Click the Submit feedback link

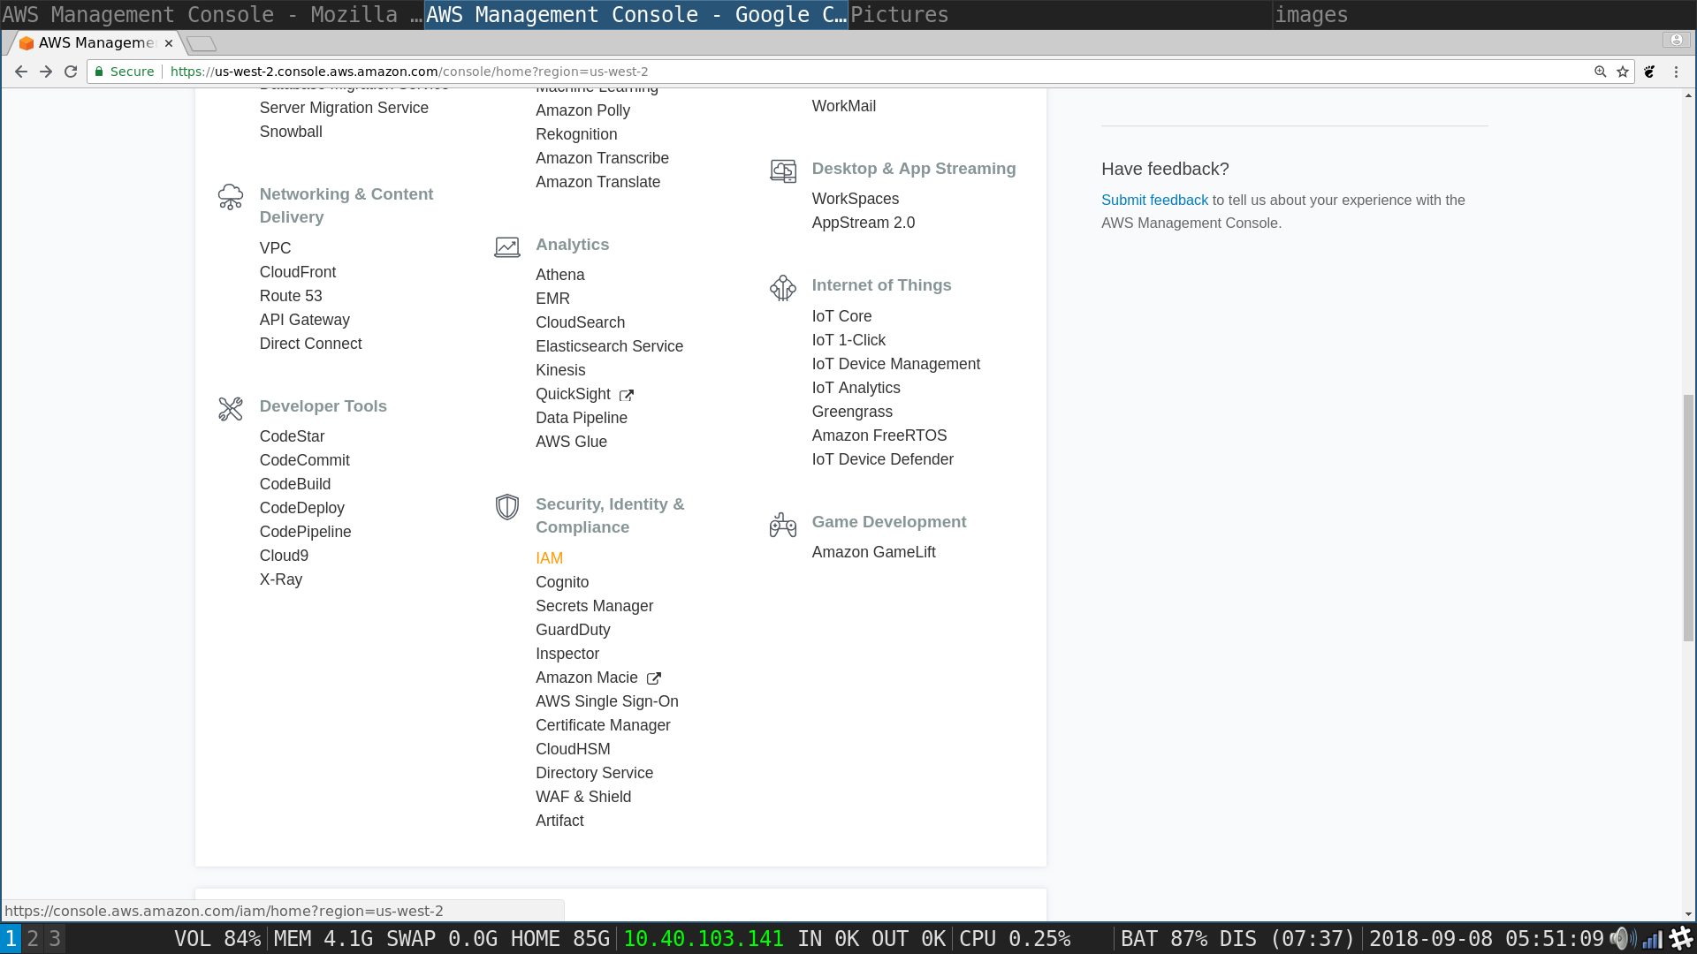click(1154, 201)
